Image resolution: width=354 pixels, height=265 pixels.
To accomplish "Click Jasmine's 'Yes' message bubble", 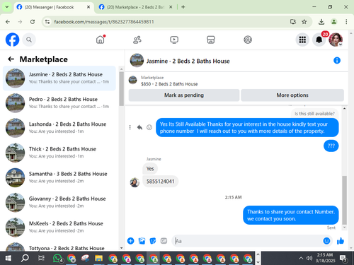I will click(x=150, y=169).
